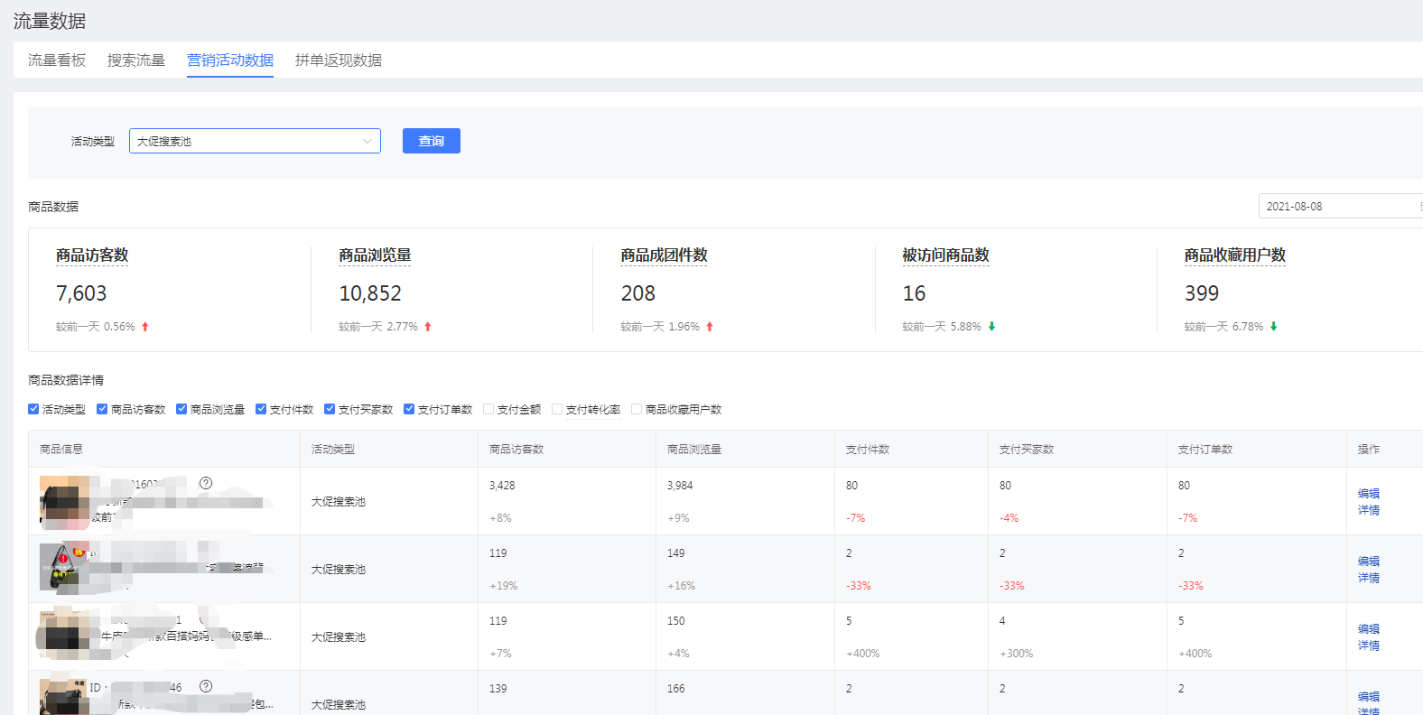
Task: Enable the 支付金额 checkbox
Action: pyautogui.click(x=488, y=409)
